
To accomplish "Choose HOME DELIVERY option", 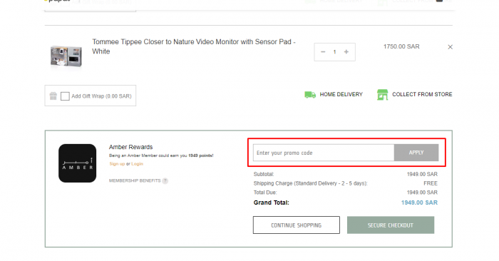I will [x=341, y=95].
